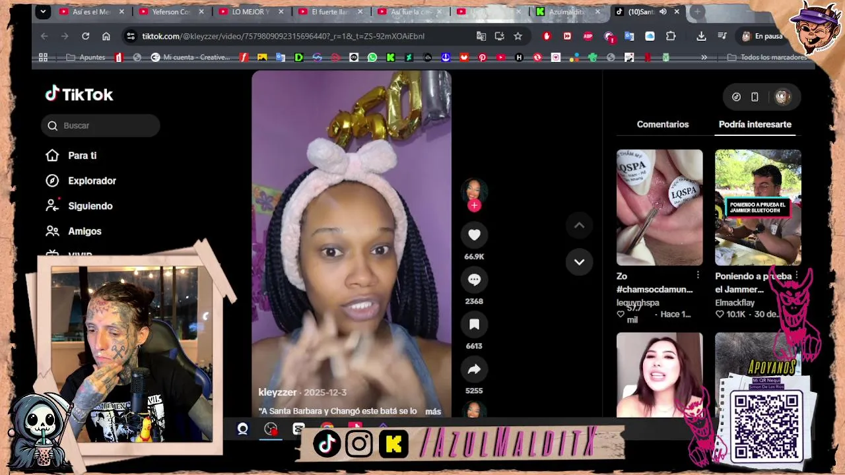The image size is (845, 475).
Task: Click the En pausa profile button
Action: coord(762,36)
